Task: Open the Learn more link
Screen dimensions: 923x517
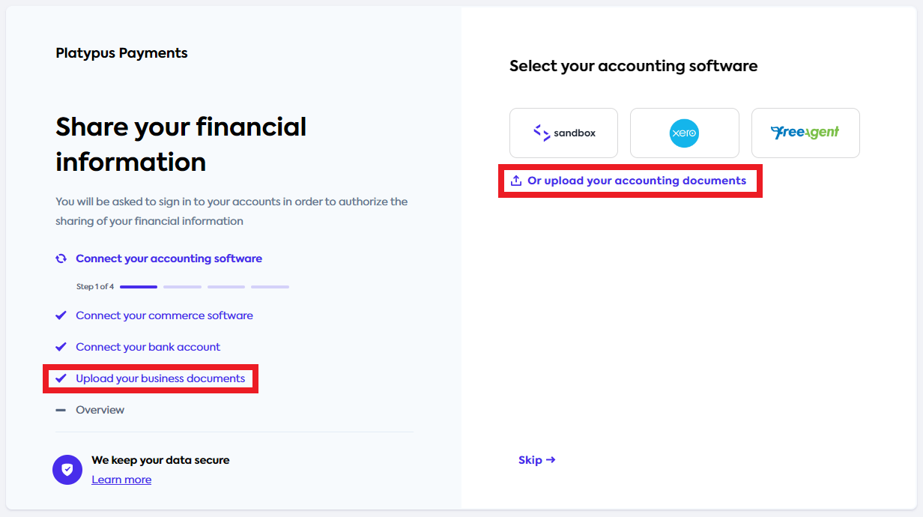Action: (x=121, y=480)
